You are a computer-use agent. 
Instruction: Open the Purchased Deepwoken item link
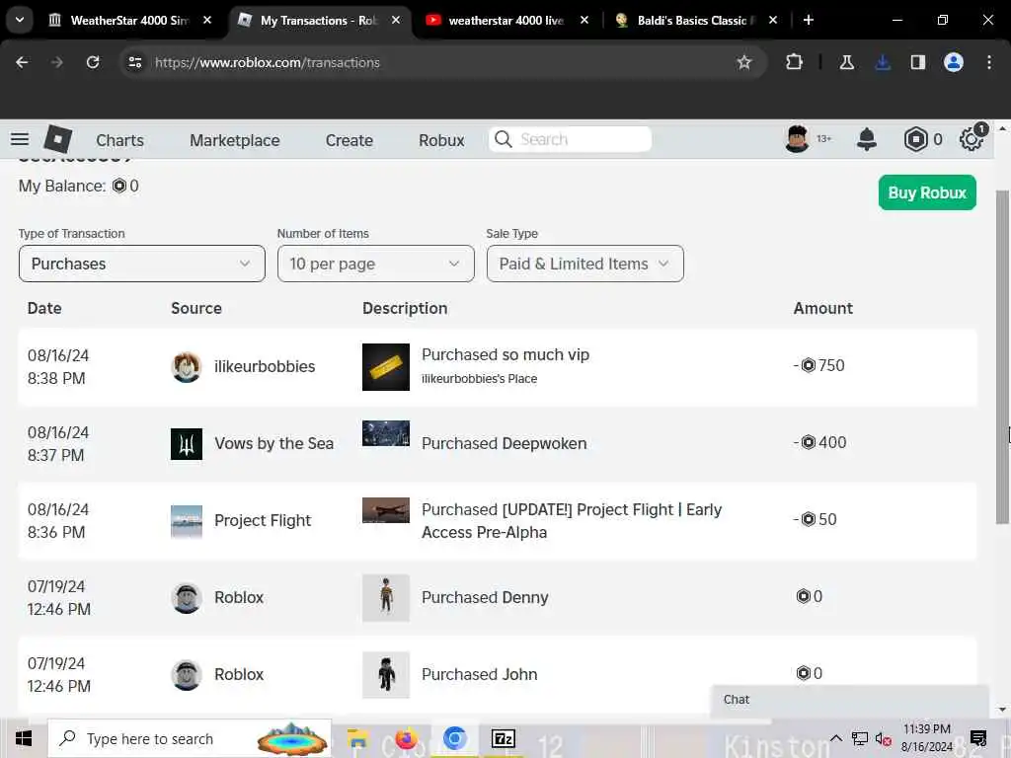pos(505,443)
